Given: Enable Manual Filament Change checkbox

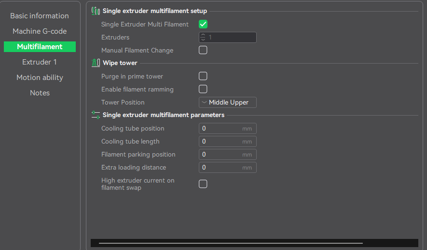Looking at the screenshot, I should pyautogui.click(x=203, y=50).
